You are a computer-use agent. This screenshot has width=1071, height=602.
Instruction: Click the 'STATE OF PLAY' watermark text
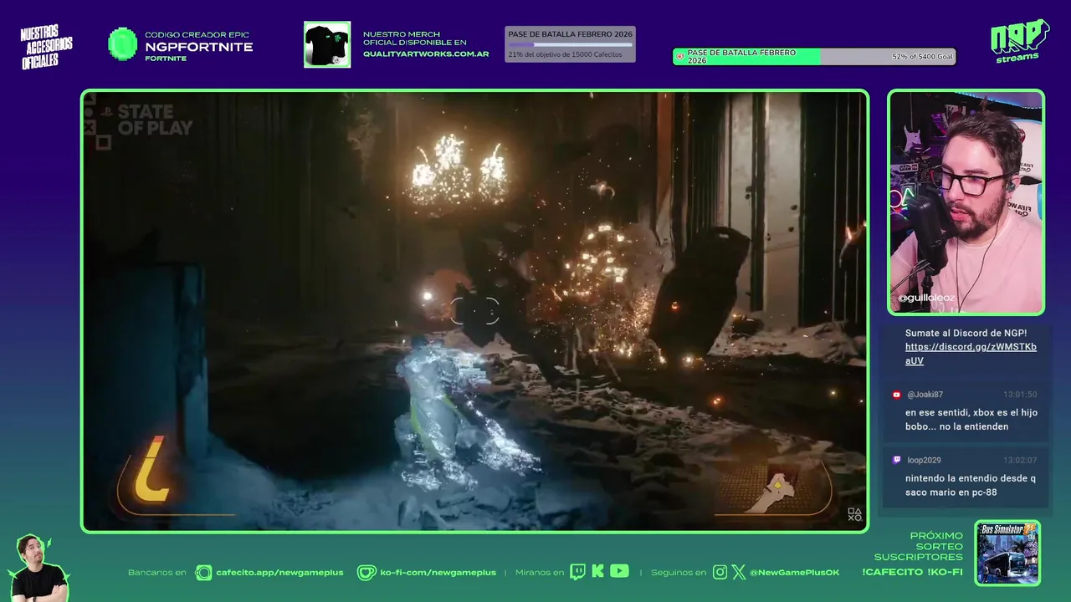(155, 120)
